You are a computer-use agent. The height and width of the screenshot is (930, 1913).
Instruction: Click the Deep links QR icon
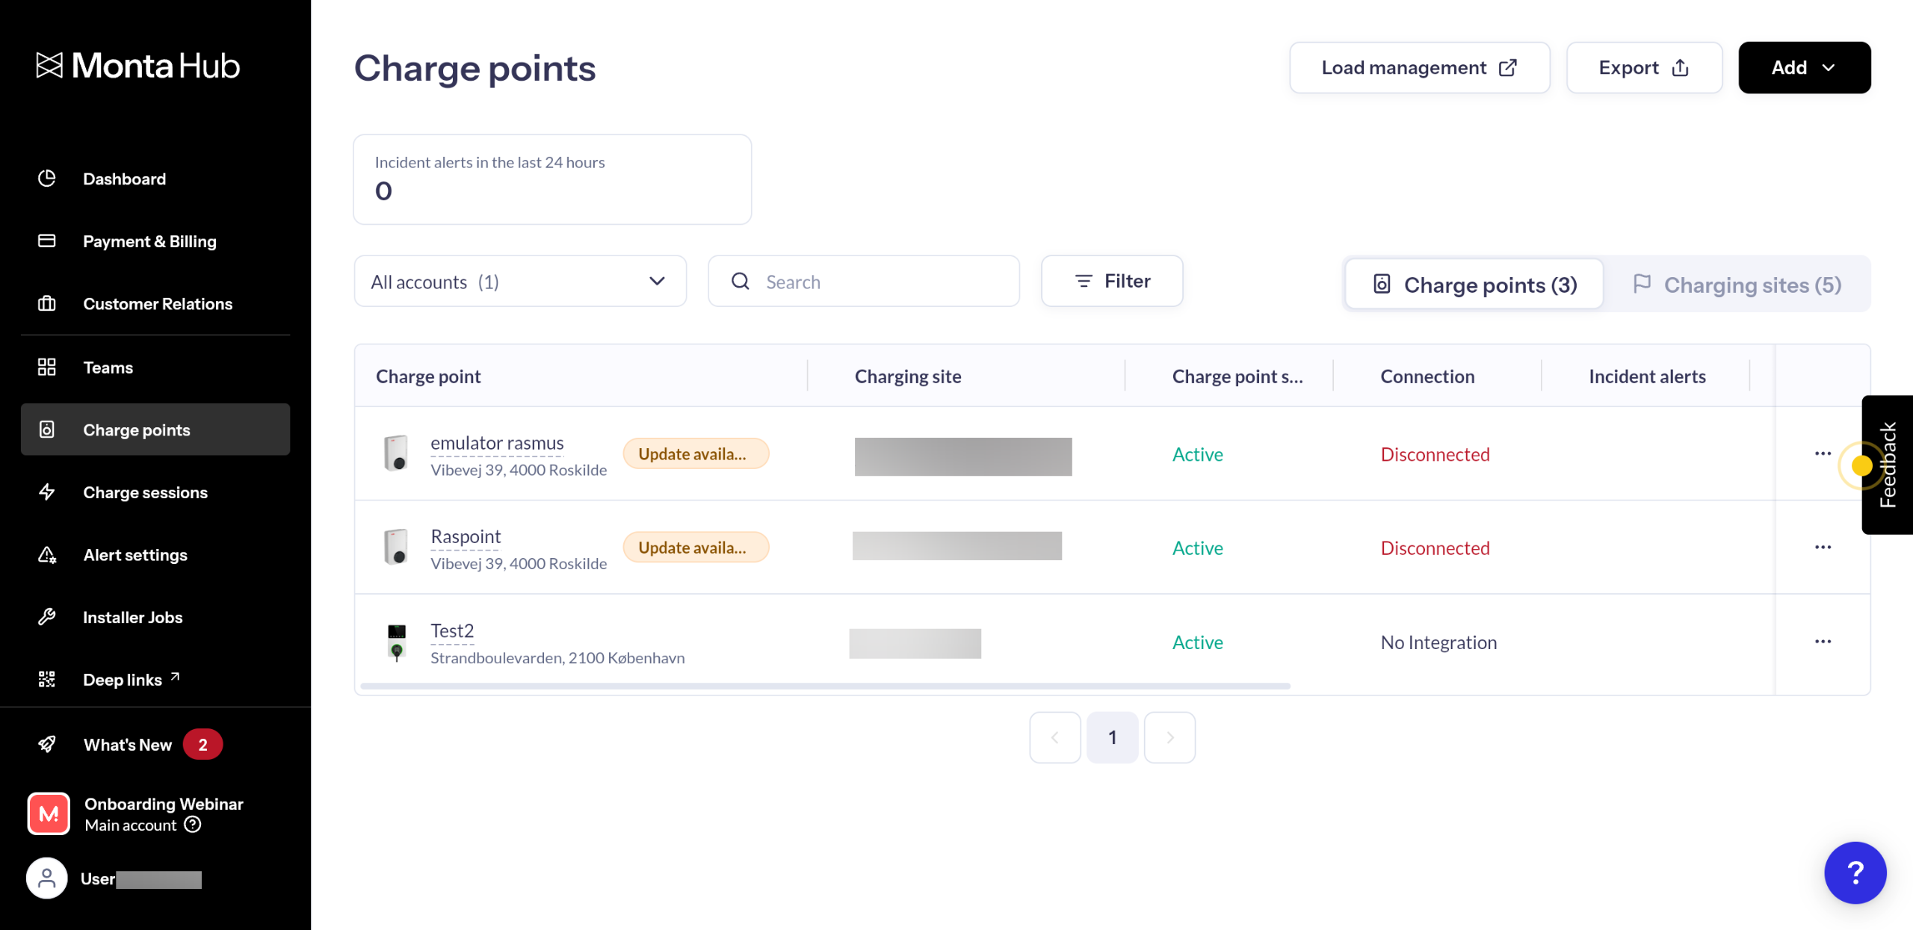click(47, 679)
